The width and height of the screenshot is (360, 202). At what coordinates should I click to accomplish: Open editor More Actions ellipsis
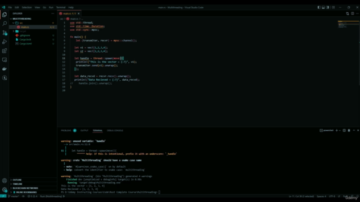(x=357, y=13)
